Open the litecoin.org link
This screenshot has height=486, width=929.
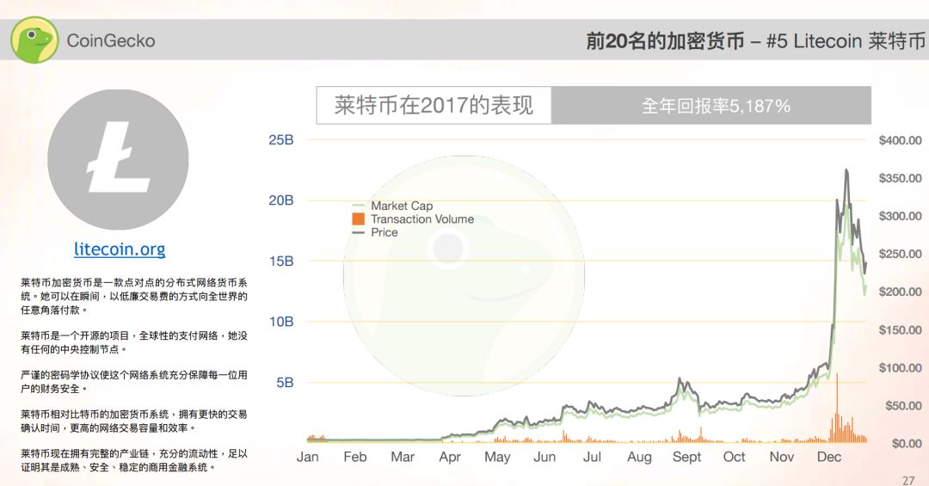click(x=120, y=249)
